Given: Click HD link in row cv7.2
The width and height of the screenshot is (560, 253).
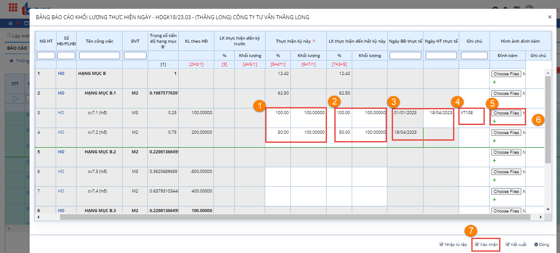Looking at the screenshot, I should click(61, 132).
